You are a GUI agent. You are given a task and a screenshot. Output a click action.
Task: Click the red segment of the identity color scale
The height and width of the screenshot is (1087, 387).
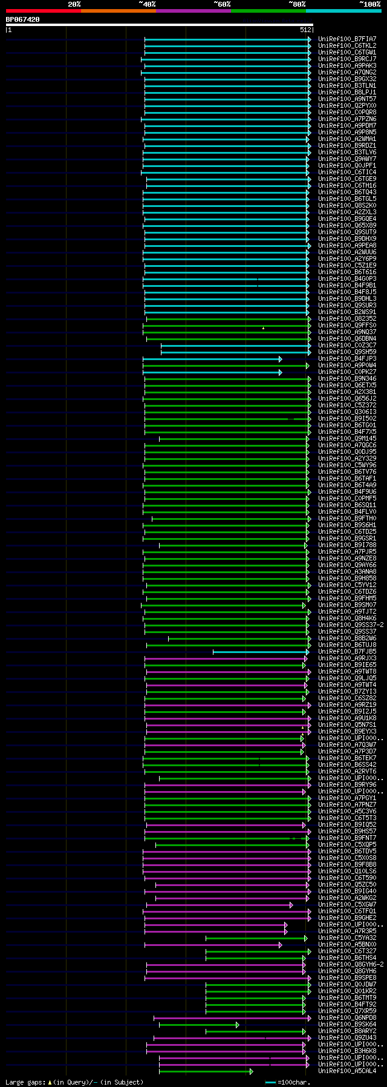pyautogui.click(x=44, y=11)
